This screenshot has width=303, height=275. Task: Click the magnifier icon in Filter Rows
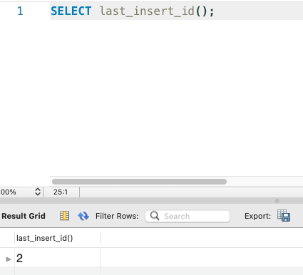155,216
